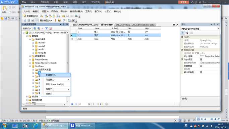Open the 连接(O) connect dropdown
Image resolution: width=229 pixels, height=129 pixels.
tap(27, 28)
